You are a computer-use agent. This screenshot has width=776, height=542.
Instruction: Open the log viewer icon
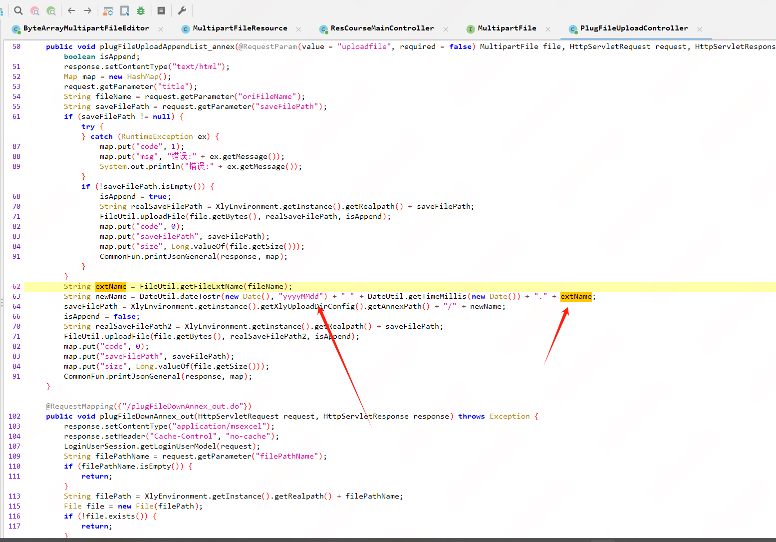tap(161, 10)
